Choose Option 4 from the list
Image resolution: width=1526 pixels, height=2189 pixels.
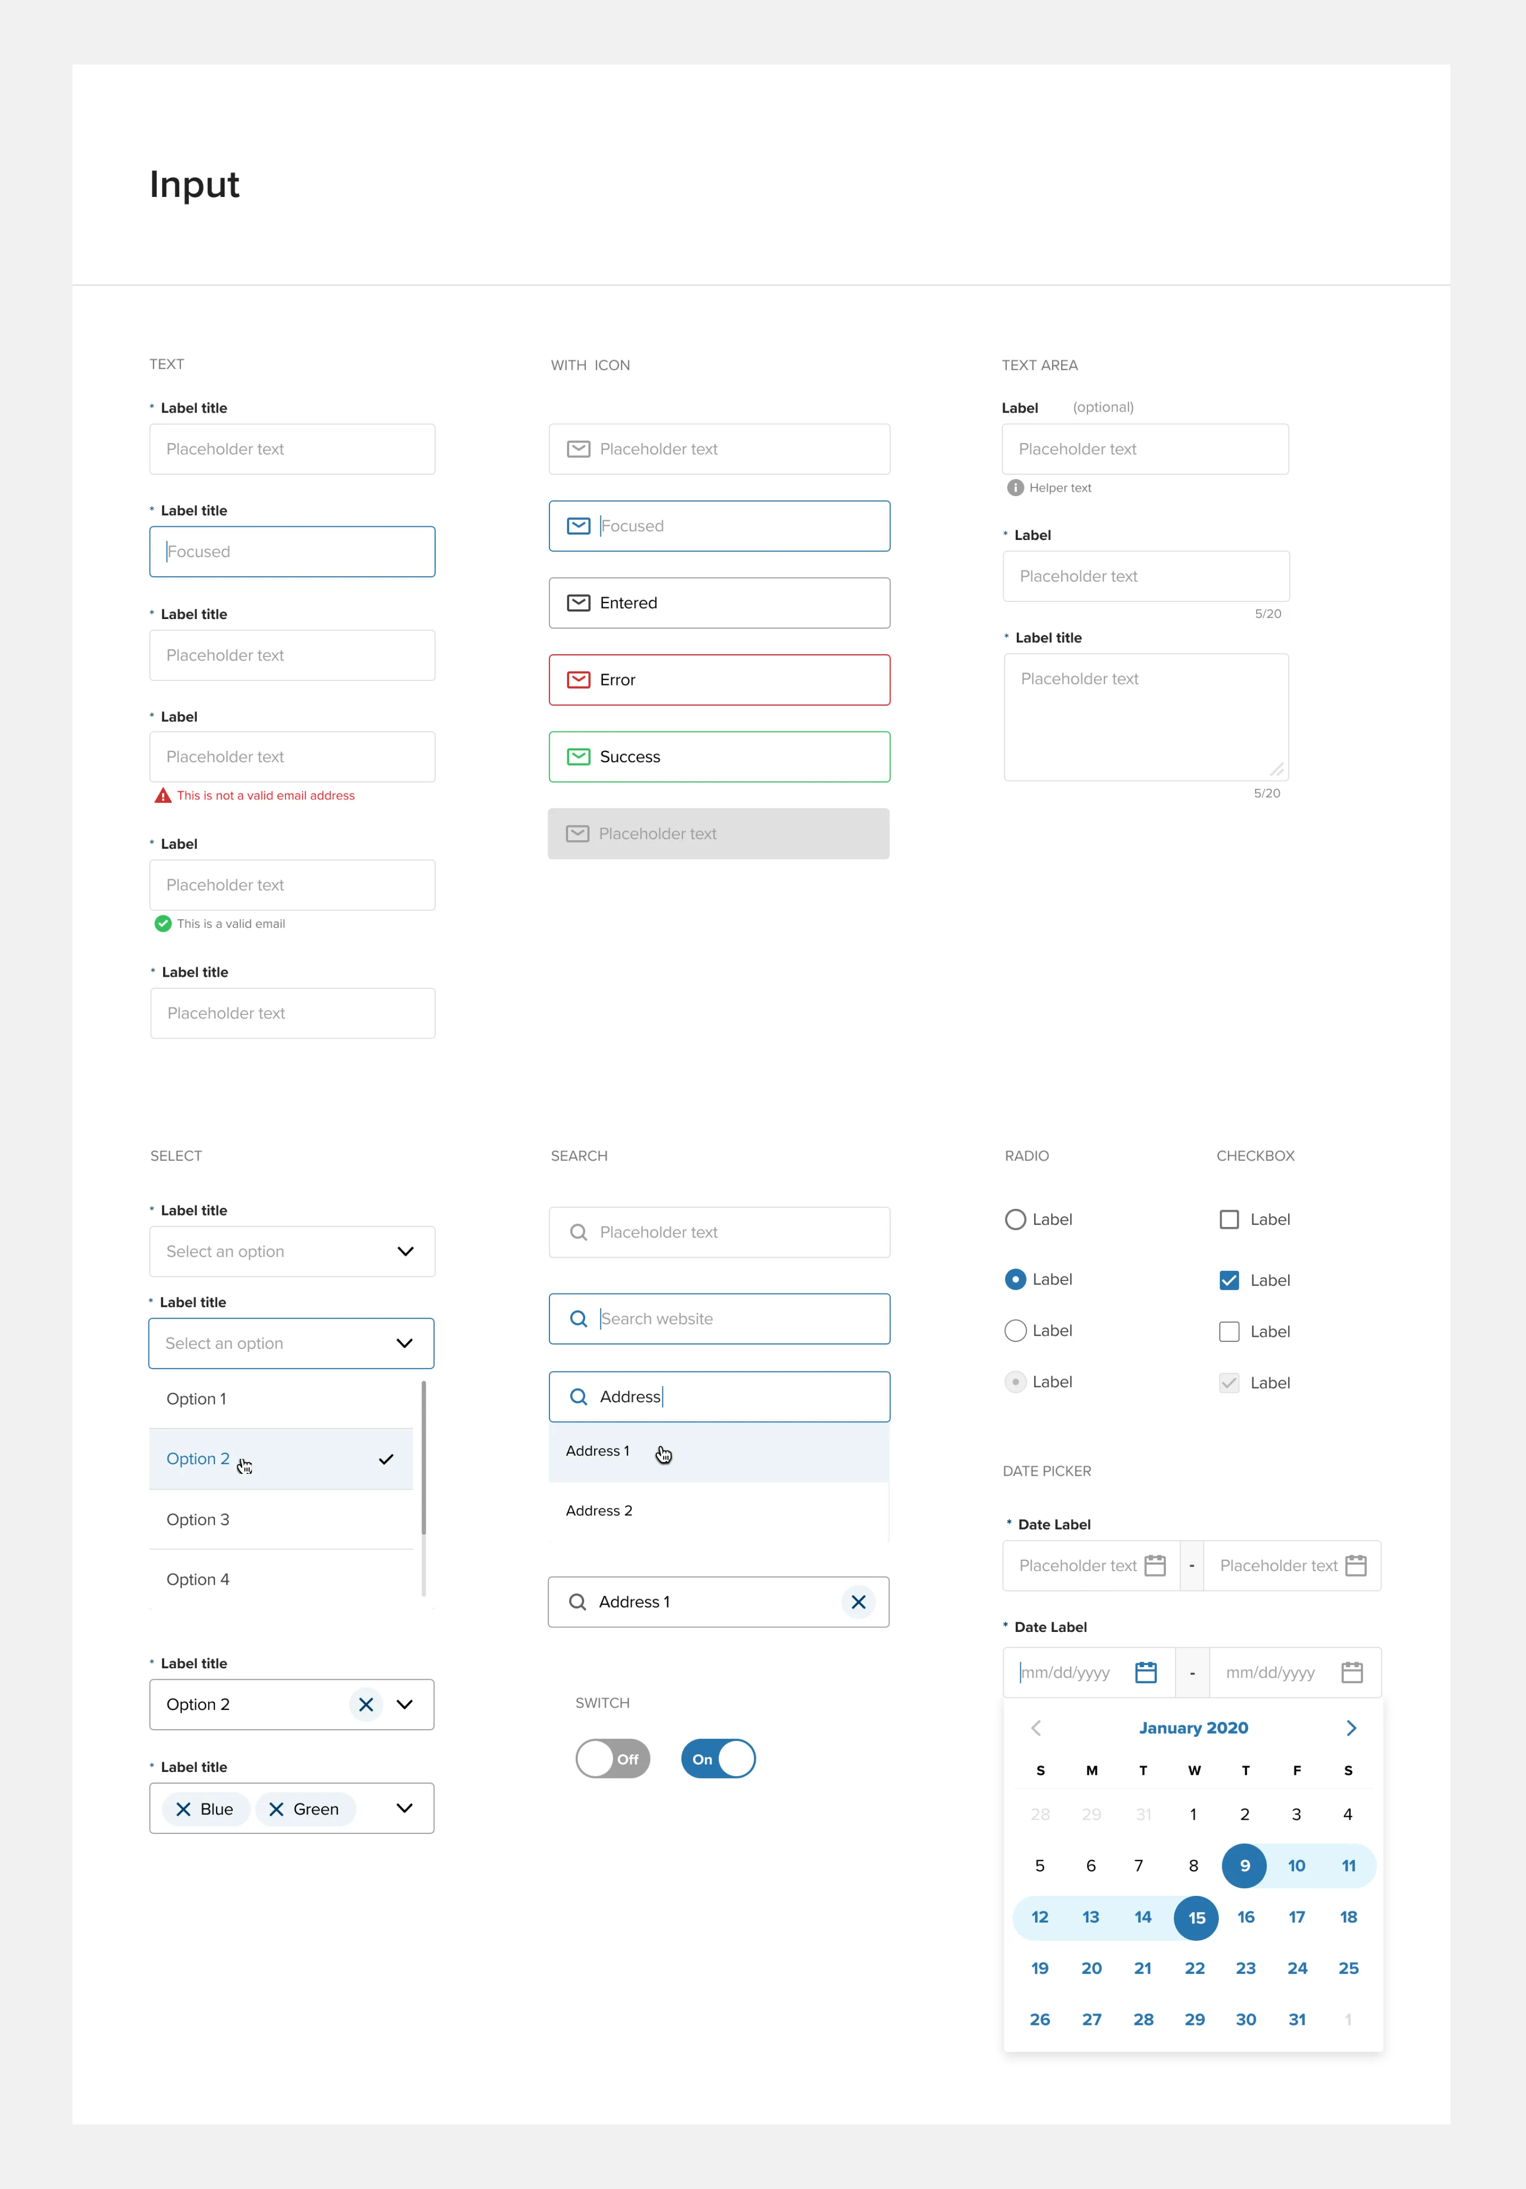coord(281,1580)
